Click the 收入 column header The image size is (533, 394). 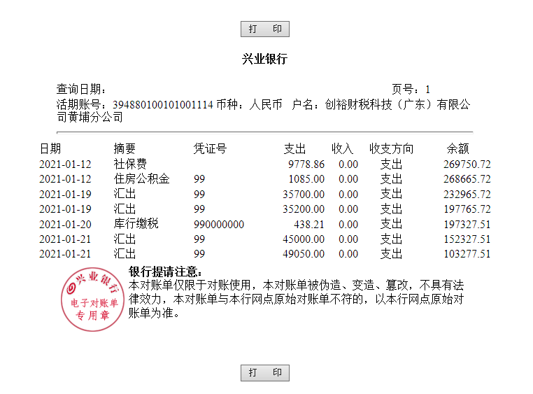342,148
